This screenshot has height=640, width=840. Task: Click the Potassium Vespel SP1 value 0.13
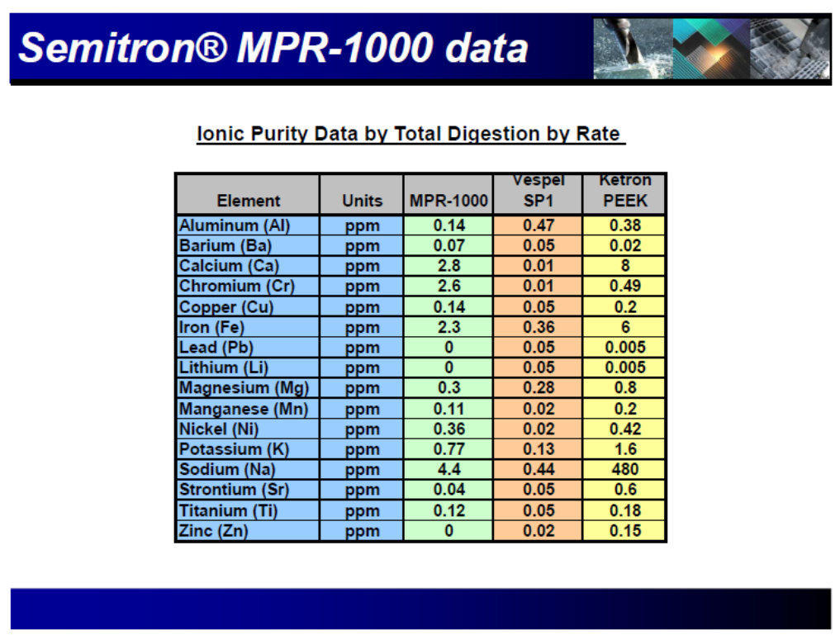click(538, 449)
